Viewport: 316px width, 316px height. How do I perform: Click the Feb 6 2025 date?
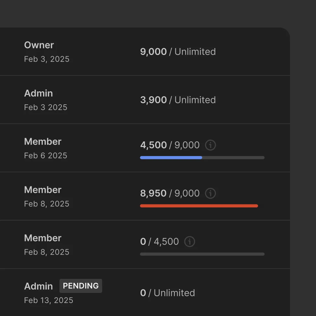coord(46,156)
